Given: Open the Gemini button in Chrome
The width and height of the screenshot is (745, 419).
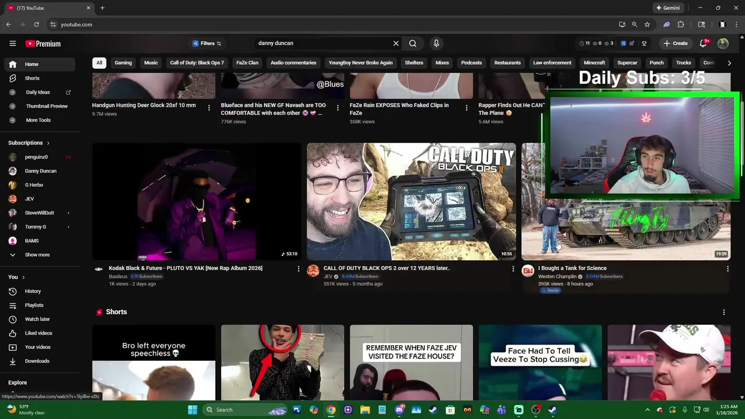Looking at the screenshot, I should point(668,8).
